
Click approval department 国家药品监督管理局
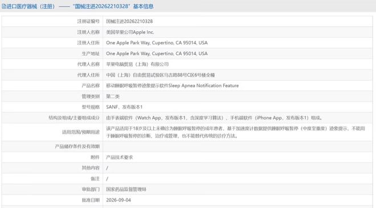coord(126,189)
